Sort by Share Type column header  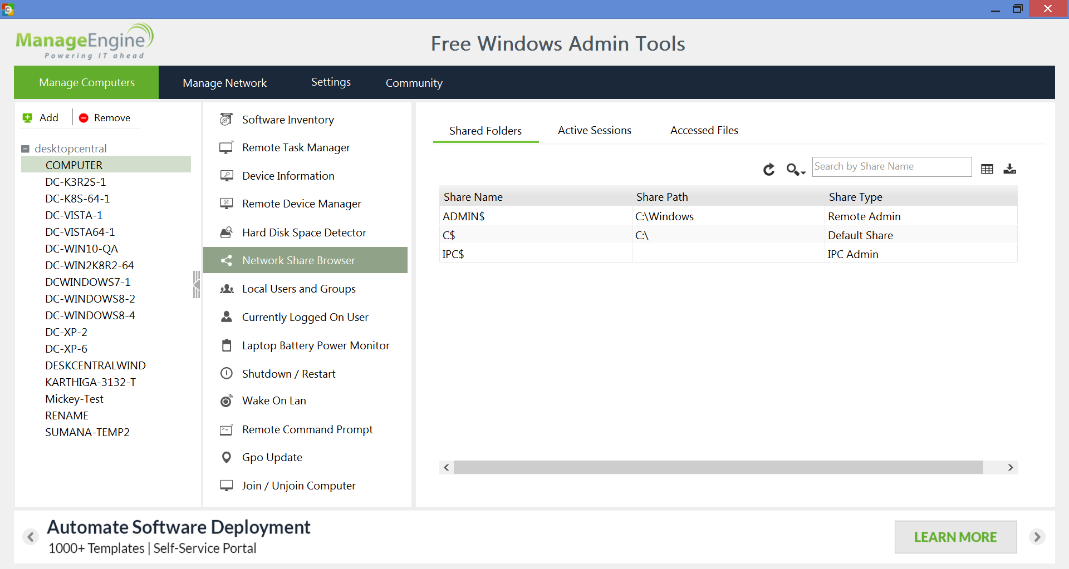pos(921,197)
